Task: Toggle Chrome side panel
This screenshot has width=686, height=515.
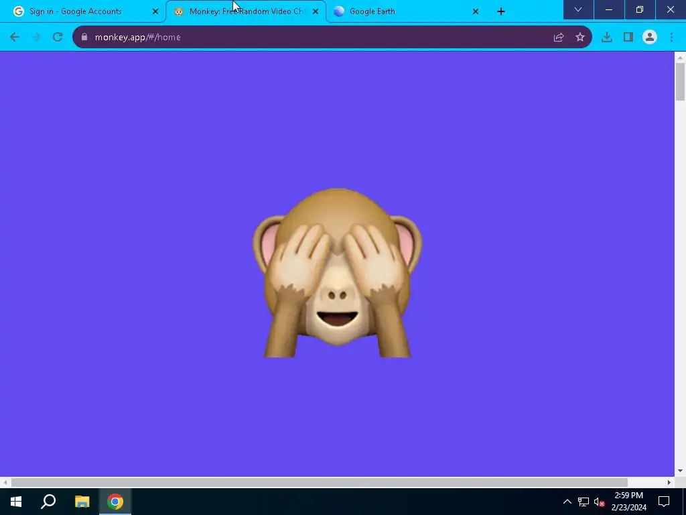Action: [628, 38]
